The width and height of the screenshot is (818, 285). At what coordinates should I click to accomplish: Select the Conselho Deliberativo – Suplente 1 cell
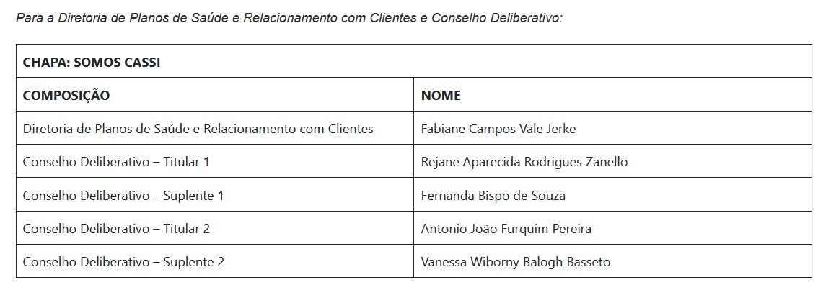click(215, 194)
